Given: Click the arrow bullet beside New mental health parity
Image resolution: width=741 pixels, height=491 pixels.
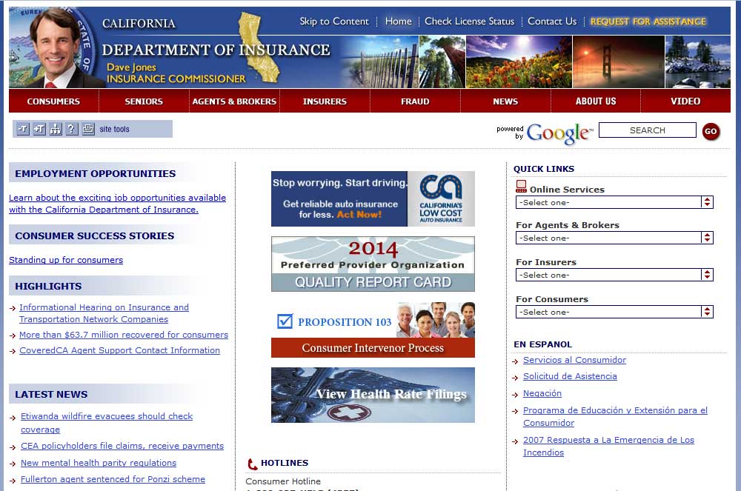Looking at the screenshot, I should click(13, 464).
